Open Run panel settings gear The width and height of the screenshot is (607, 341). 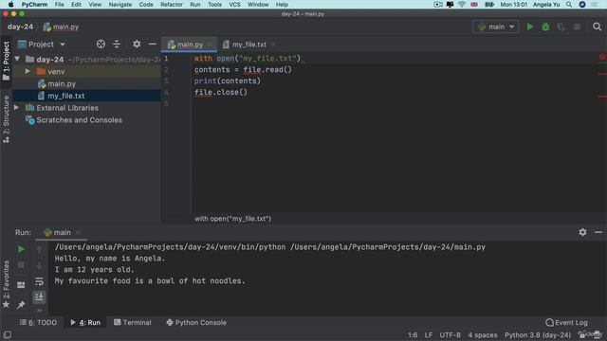582,232
